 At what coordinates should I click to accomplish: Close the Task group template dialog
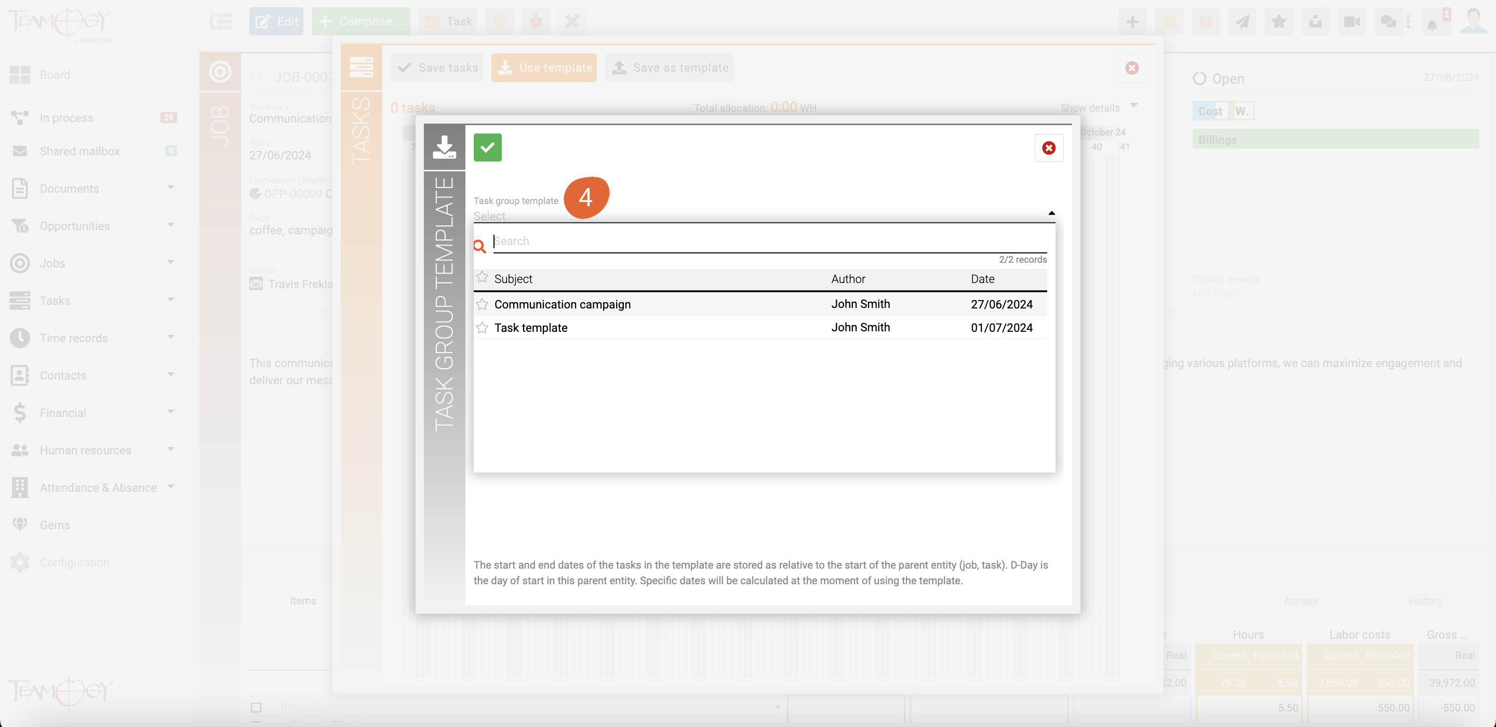tap(1048, 148)
